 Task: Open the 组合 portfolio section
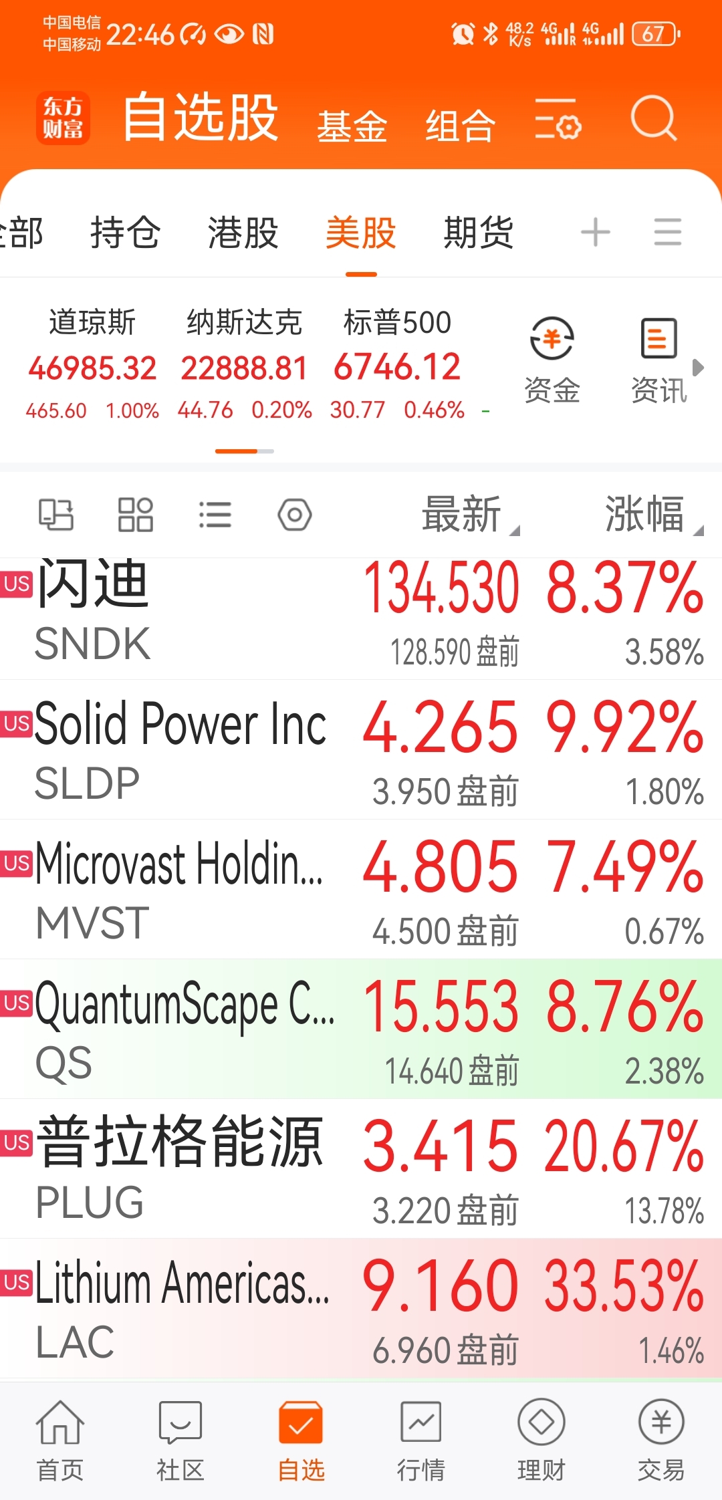tap(461, 126)
